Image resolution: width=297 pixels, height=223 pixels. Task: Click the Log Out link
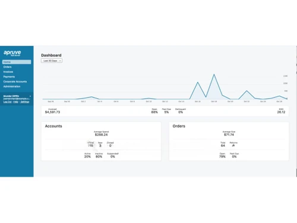[8, 102]
